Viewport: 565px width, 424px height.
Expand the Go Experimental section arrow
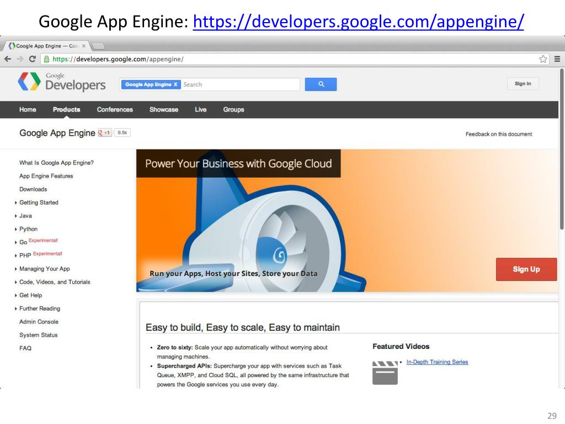[16, 242]
